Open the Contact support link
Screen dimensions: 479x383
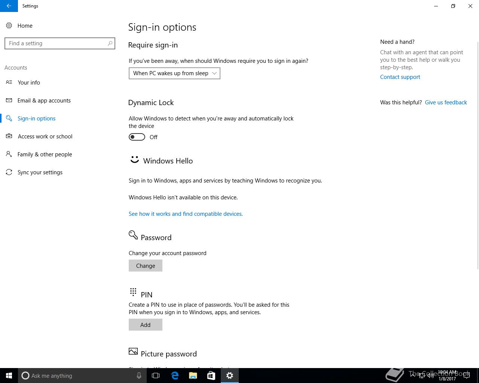click(400, 77)
